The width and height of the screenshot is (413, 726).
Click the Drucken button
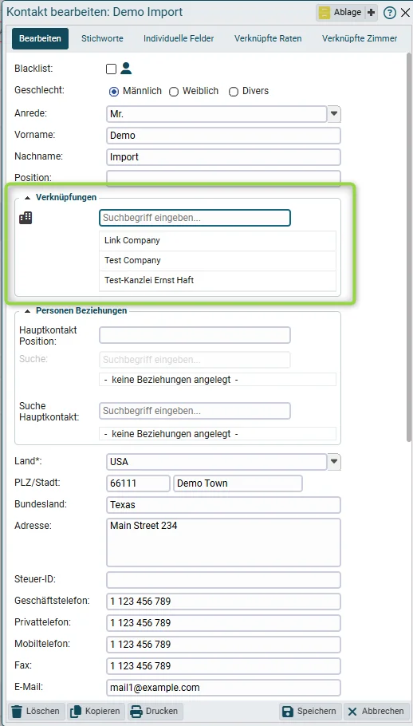pos(155,711)
